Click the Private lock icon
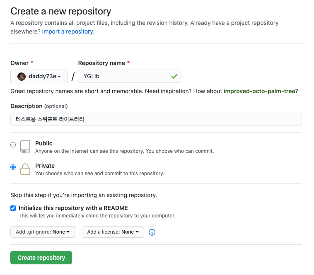The image size is (314, 275). pos(25,169)
